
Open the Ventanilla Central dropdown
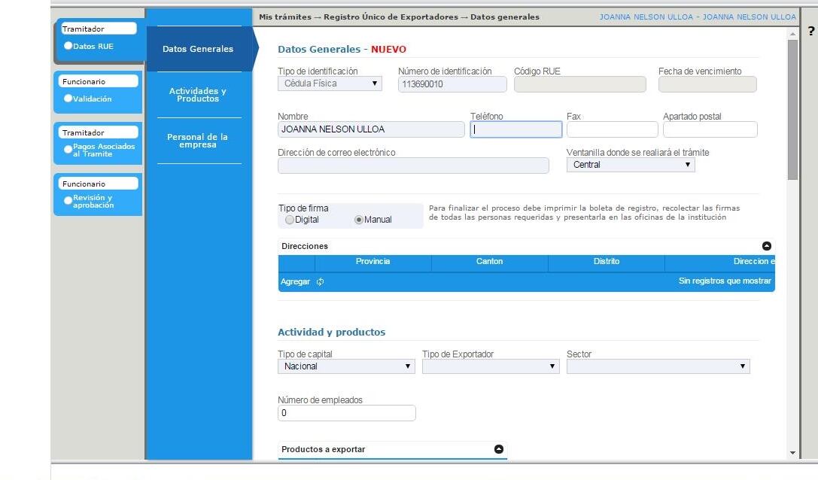tap(630, 165)
